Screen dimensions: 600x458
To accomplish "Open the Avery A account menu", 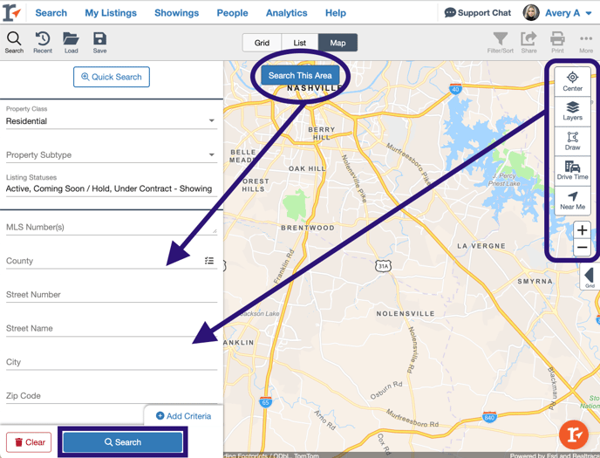I will pyautogui.click(x=558, y=13).
